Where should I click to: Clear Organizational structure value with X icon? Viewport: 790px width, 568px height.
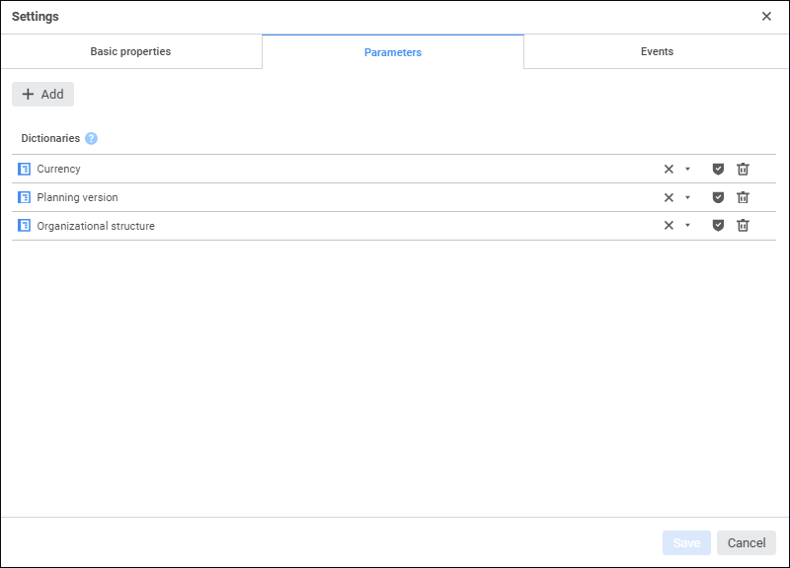click(x=669, y=226)
